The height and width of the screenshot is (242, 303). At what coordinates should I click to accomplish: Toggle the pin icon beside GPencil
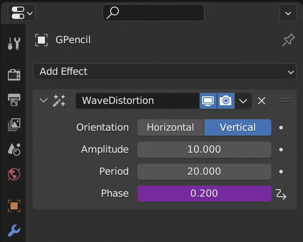click(288, 40)
